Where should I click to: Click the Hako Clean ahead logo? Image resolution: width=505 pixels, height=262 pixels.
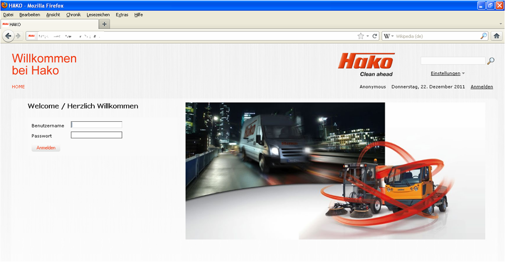tap(366, 65)
